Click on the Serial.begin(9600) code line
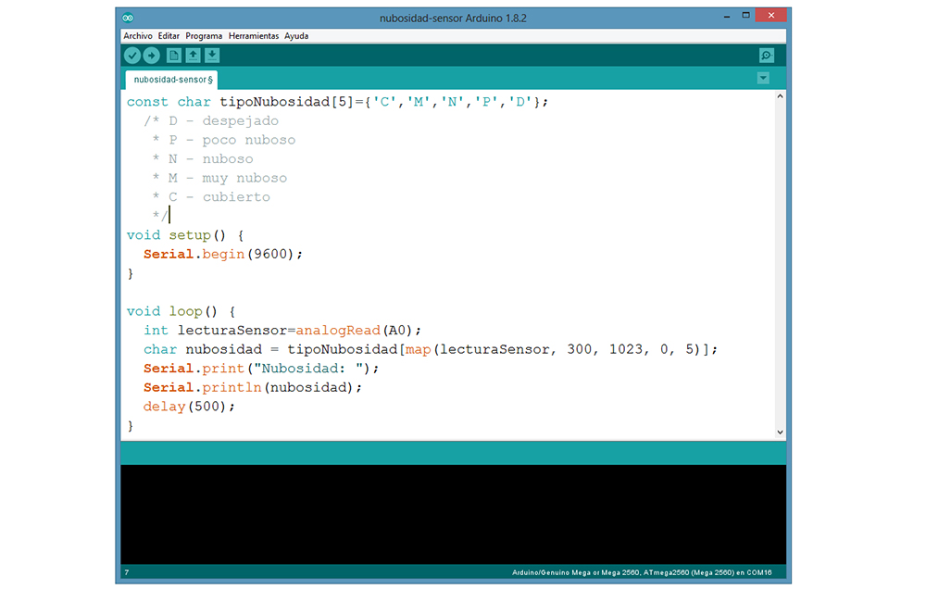Screen dimensions: 926x589 (223, 254)
